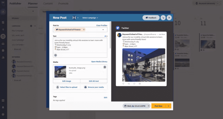
Task: Click the hootsuite_image.png file name
Action: [77, 68]
